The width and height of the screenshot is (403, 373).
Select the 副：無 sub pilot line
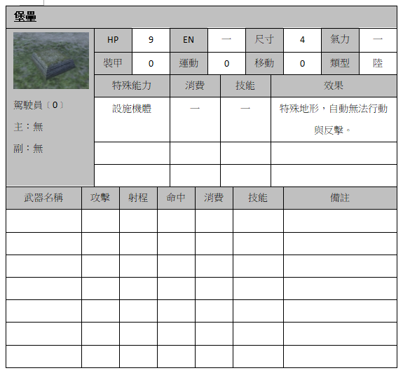coord(28,149)
